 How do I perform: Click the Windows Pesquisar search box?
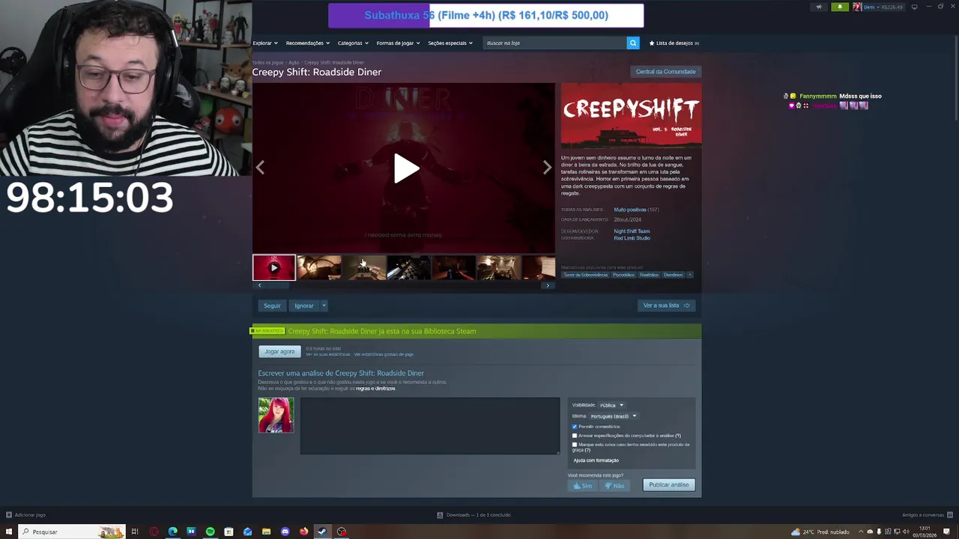click(x=71, y=532)
